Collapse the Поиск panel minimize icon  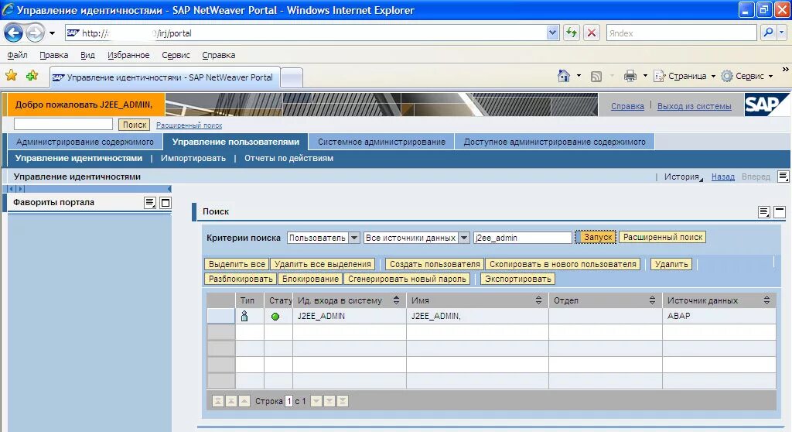(x=780, y=212)
